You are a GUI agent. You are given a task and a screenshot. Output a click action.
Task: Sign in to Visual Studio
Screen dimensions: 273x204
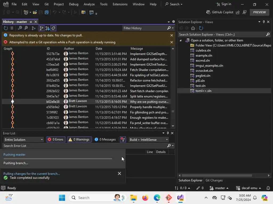tap(224, 4)
